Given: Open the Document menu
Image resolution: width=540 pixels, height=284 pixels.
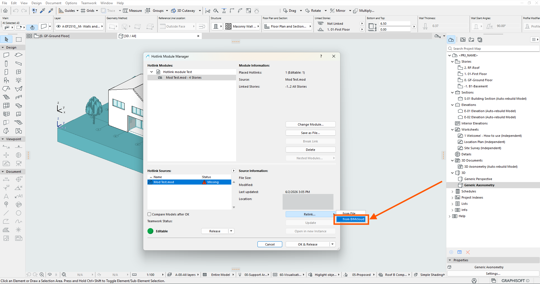Looking at the screenshot, I should [x=53, y=3].
